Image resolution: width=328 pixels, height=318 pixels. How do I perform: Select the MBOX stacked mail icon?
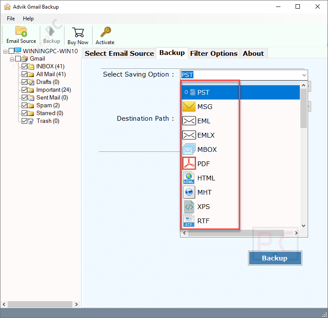tap(189, 149)
